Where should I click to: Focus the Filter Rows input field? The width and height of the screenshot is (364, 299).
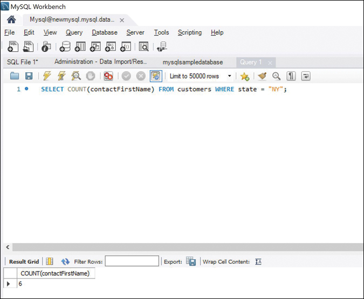132,261
